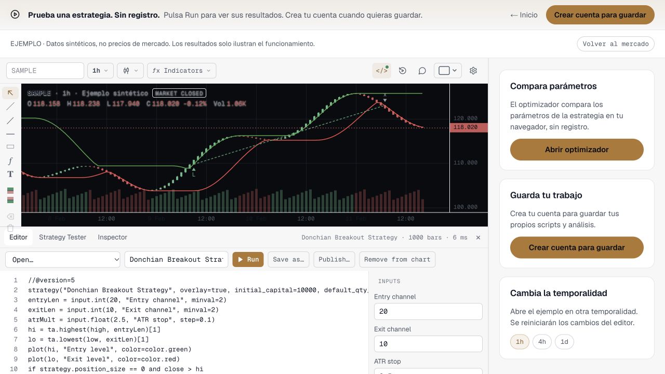Click Abrir optimizador button
This screenshot has height=374, width=665.
[577, 150]
